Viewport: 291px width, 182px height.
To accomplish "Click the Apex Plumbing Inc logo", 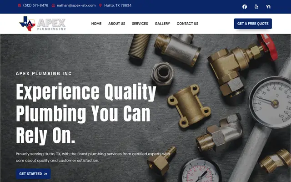I will click(42, 24).
